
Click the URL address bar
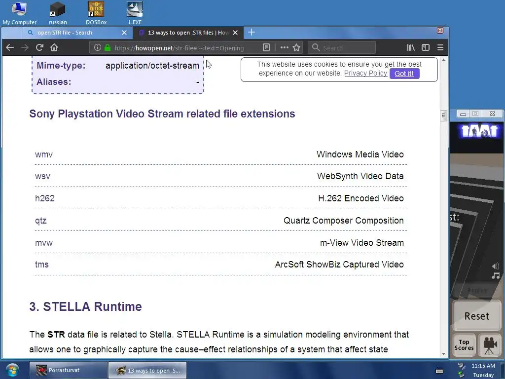(x=179, y=48)
